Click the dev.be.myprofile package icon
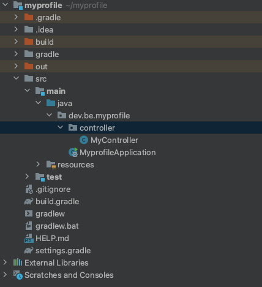 pyautogui.click(x=62, y=115)
